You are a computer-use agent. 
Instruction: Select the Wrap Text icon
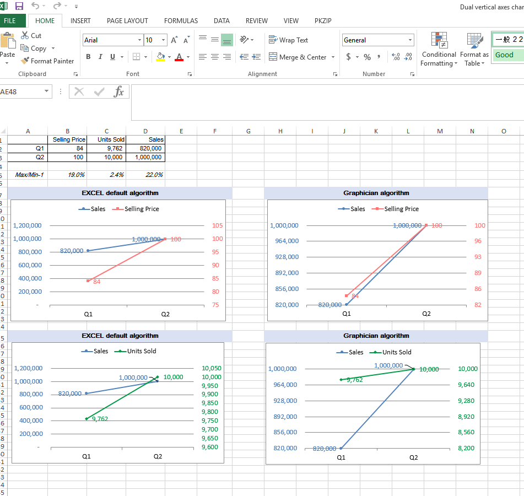click(288, 40)
